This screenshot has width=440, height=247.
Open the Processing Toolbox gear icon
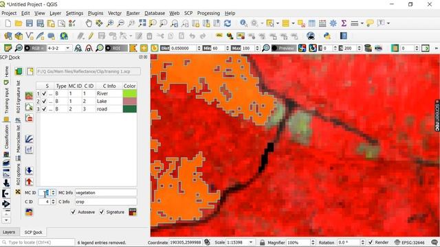(x=333, y=23)
